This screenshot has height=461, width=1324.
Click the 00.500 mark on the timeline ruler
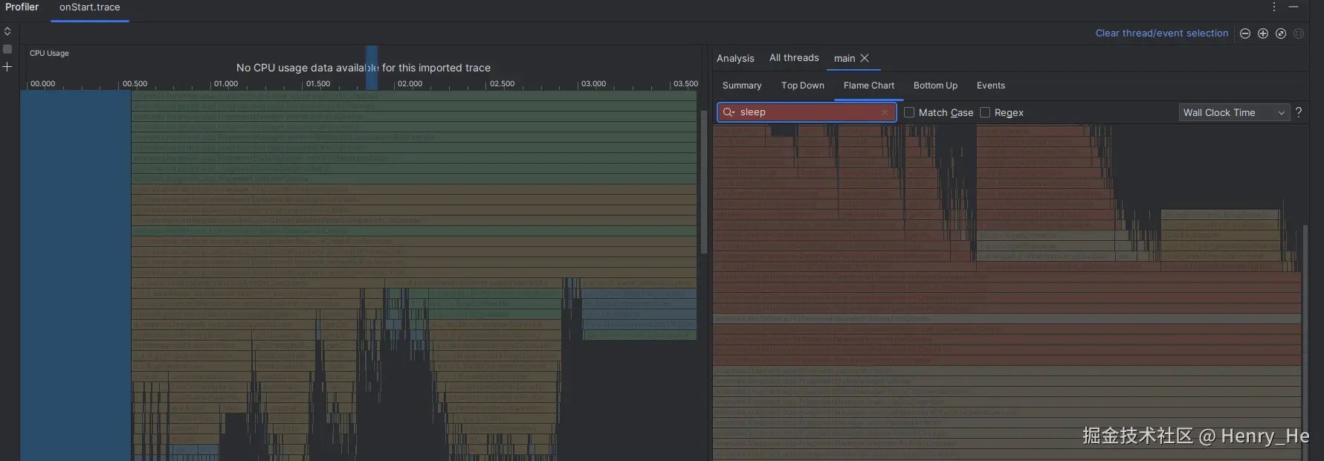[135, 84]
